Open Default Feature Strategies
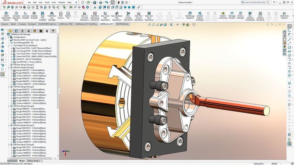294x165 pixels. point(200,16)
